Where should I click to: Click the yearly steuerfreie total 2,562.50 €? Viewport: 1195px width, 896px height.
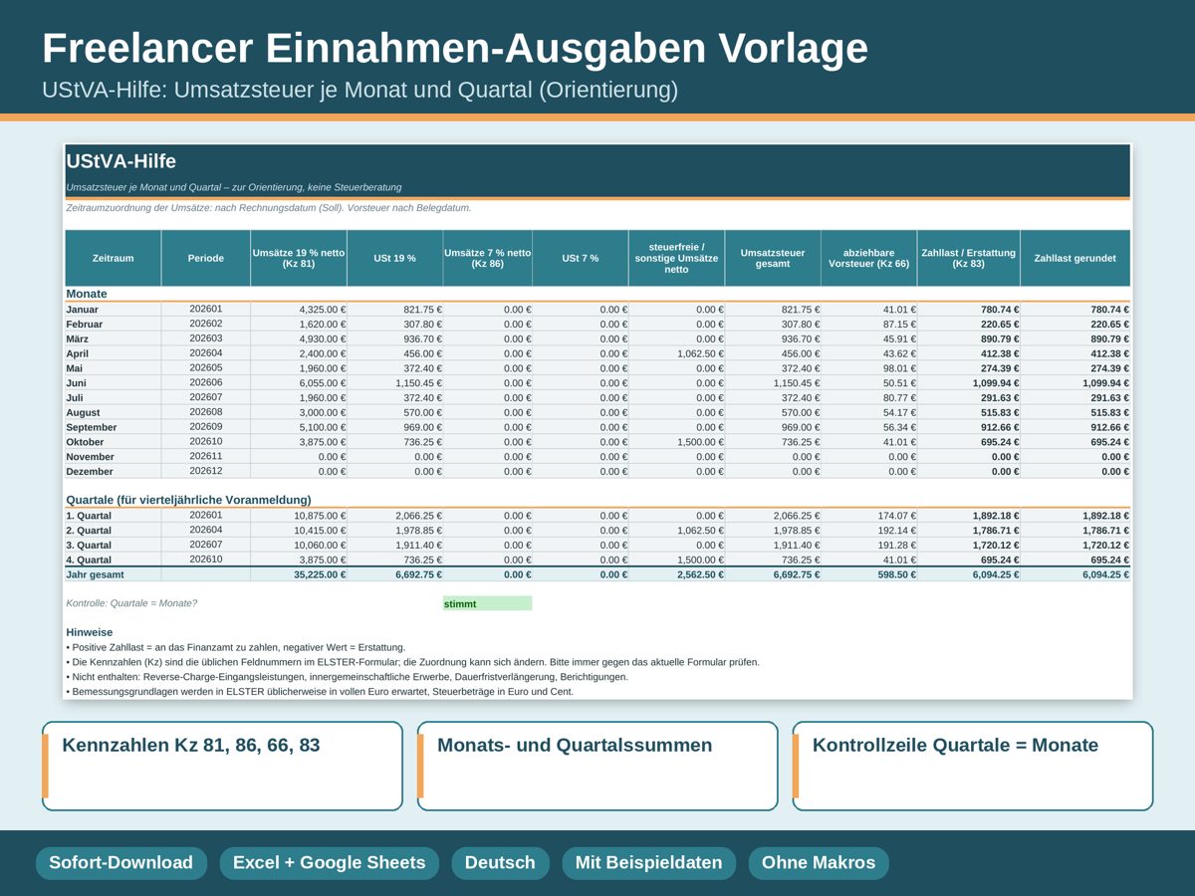click(x=677, y=574)
